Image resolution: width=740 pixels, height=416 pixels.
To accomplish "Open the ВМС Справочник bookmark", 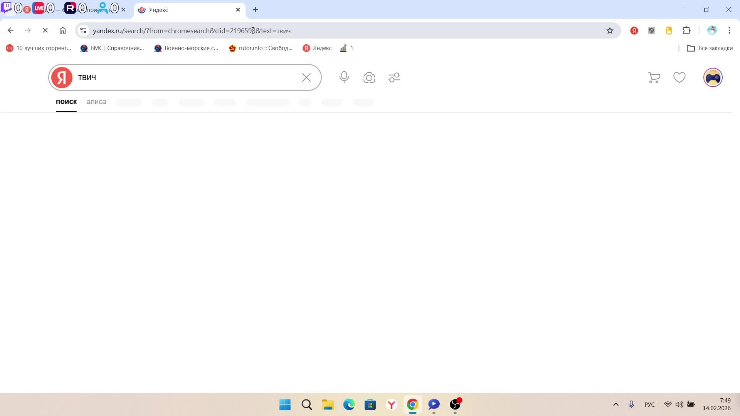I will click(112, 48).
